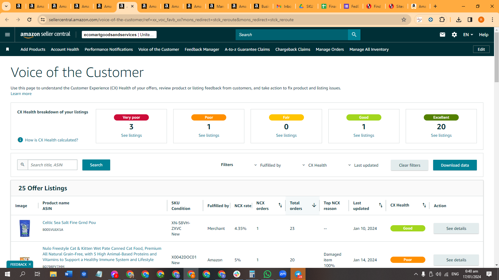Open A-to-z Guarantee Claims
This screenshot has width=499, height=280.
pyautogui.click(x=247, y=49)
